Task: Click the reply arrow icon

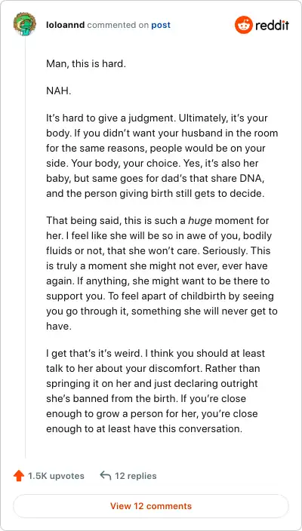Action: pyautogui.click(x=106, y=476)
